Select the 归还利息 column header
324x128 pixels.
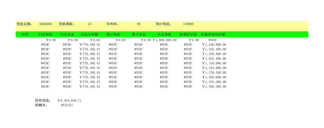45,34
